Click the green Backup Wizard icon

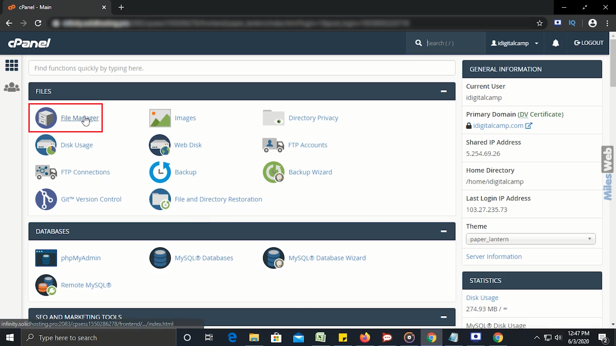(x=274, y=172)
